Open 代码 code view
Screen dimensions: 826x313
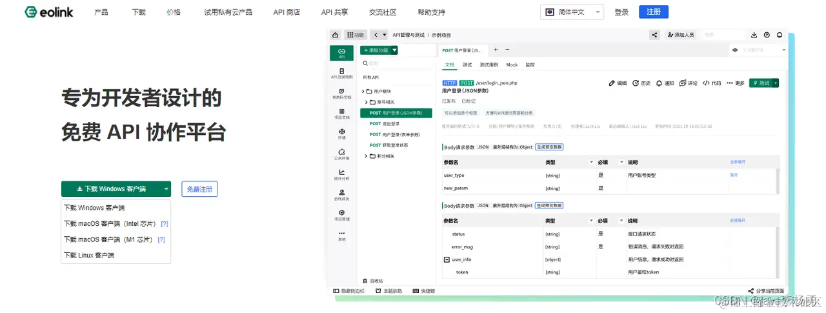[712, 83]
